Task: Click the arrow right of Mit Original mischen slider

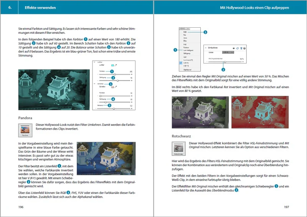Action: click(243, 62)
